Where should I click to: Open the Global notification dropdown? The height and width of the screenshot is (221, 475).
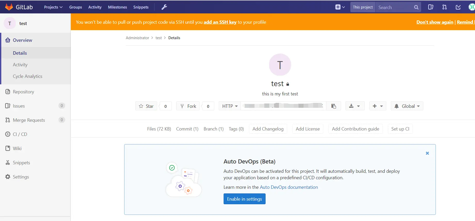(x=407, y=106)
